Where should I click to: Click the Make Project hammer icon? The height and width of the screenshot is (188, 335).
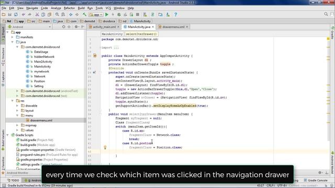click(x=85, y=15)
